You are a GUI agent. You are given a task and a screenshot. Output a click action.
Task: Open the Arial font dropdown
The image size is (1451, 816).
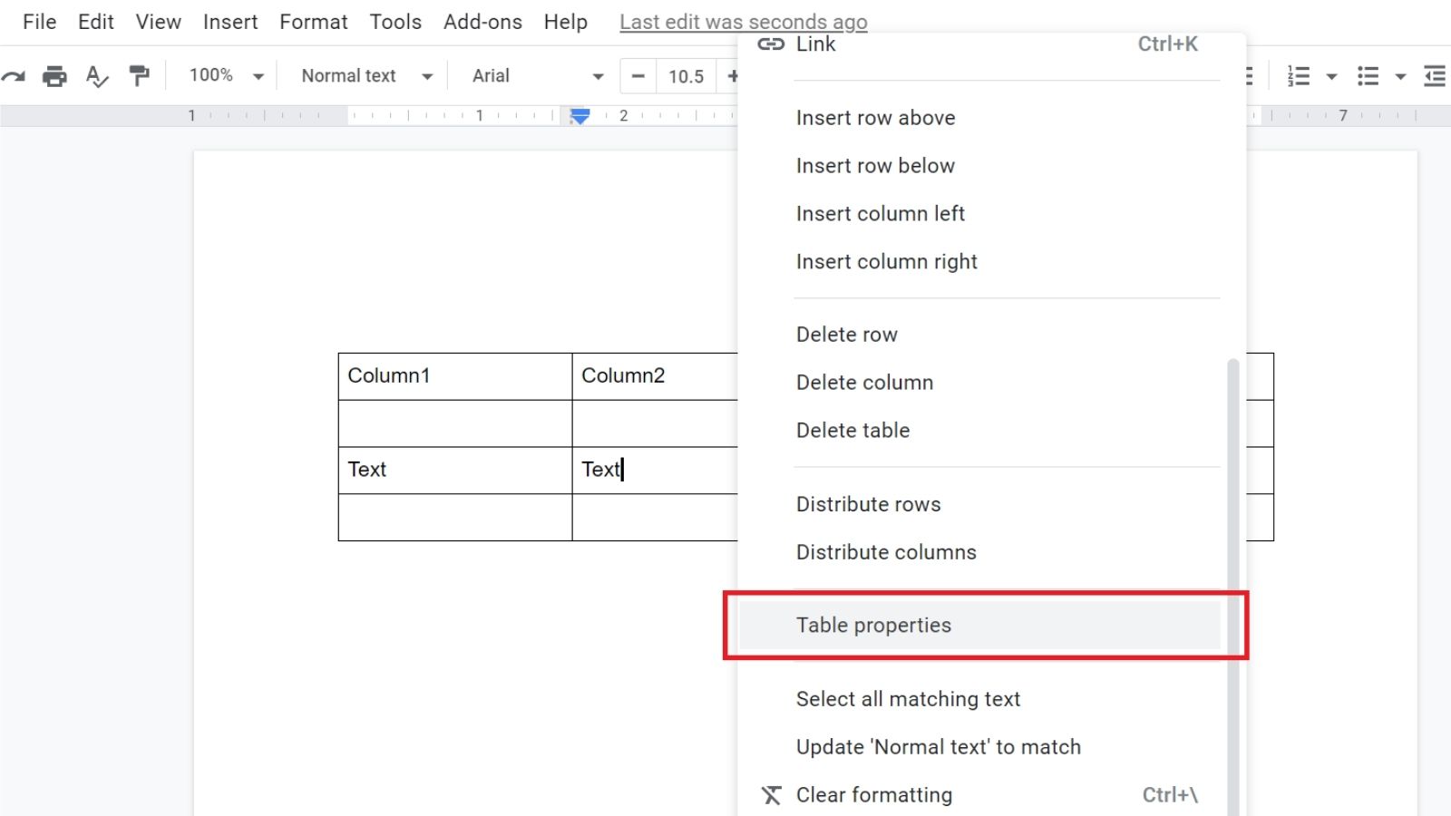click(x=538, y=76)
